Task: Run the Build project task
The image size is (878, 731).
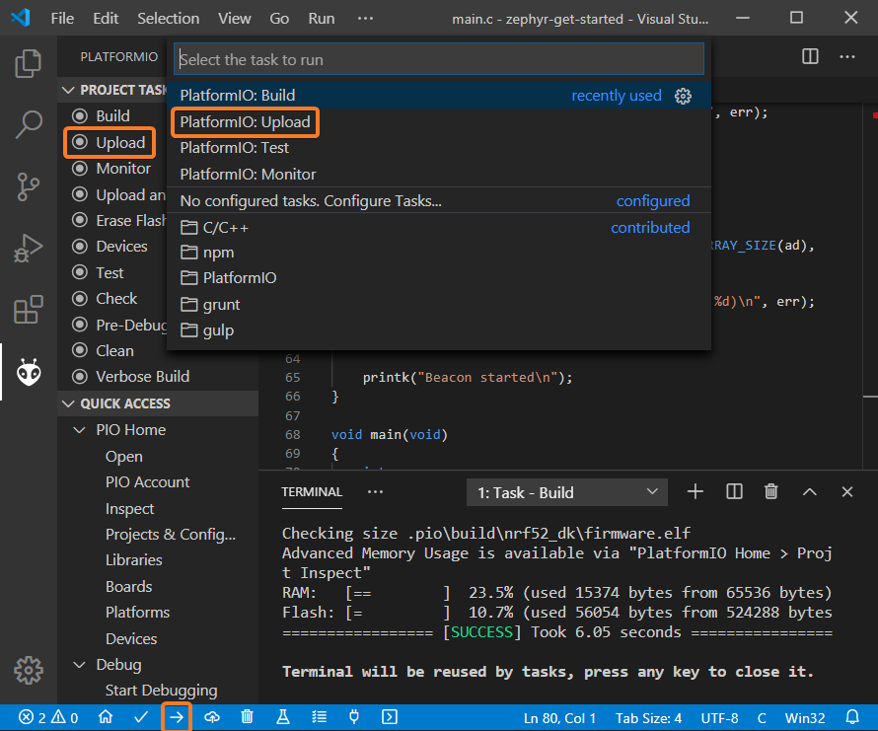Action: coord(112,116)
